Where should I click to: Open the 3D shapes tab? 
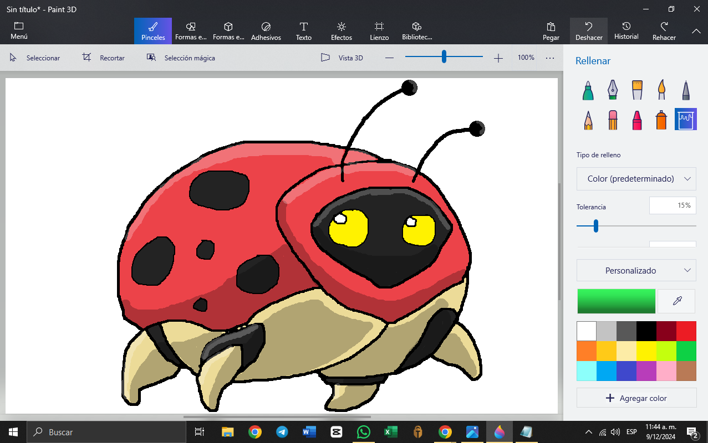pyautogui.click(x=228, y=31)
